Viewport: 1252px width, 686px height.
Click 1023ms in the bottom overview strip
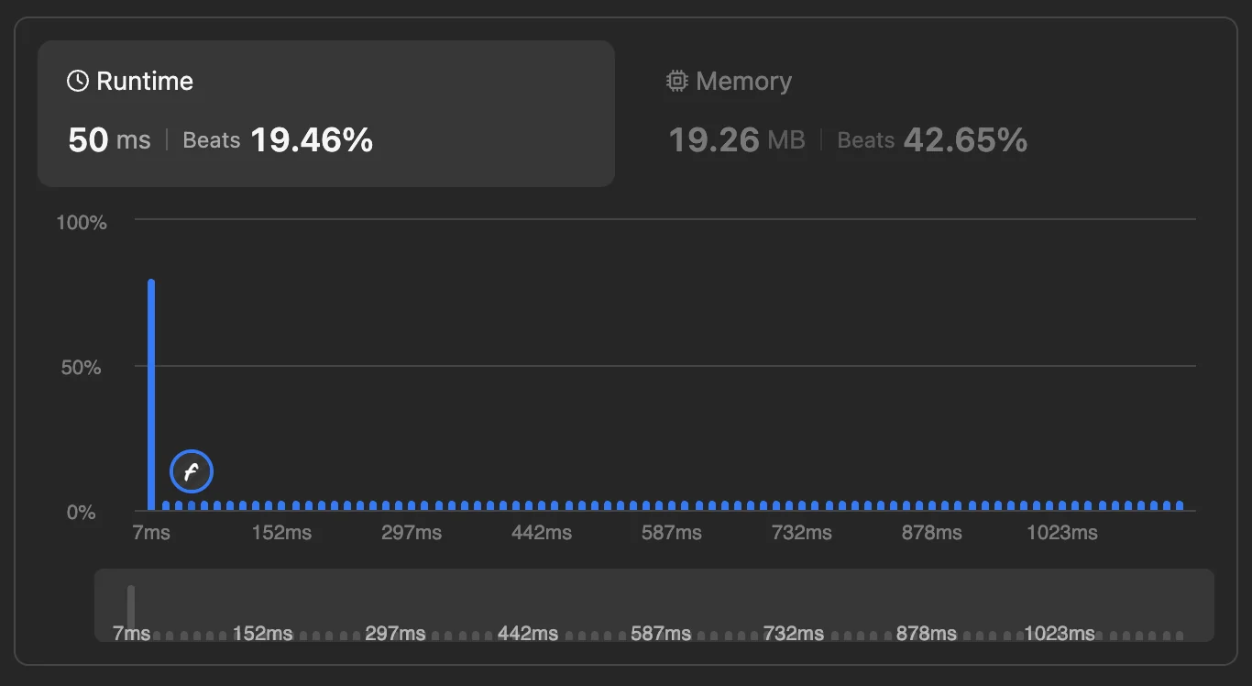pos(1060,633)
